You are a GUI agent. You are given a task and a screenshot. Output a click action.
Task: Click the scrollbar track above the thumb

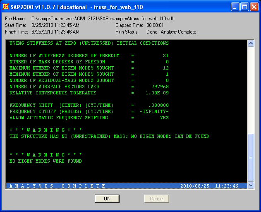(251, 90)
